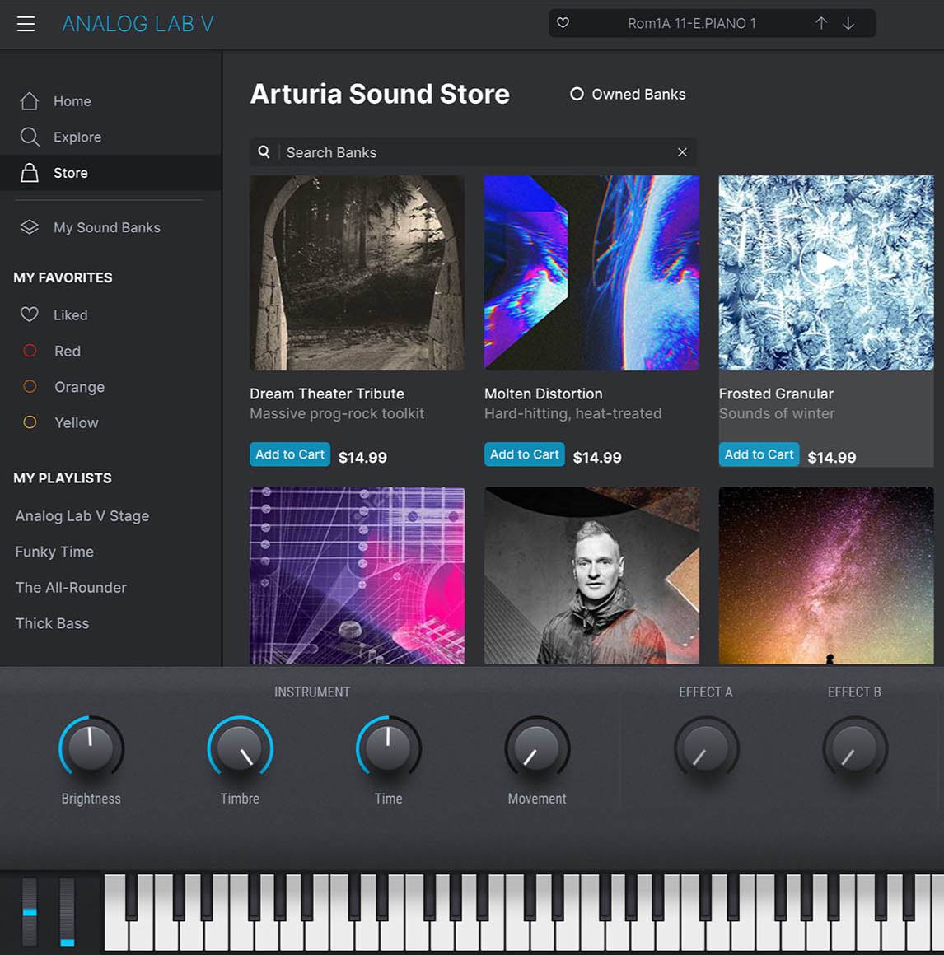
Task: Click the Rom1A 11-E.PIANO 1 preset name
Action: (692, 23)
